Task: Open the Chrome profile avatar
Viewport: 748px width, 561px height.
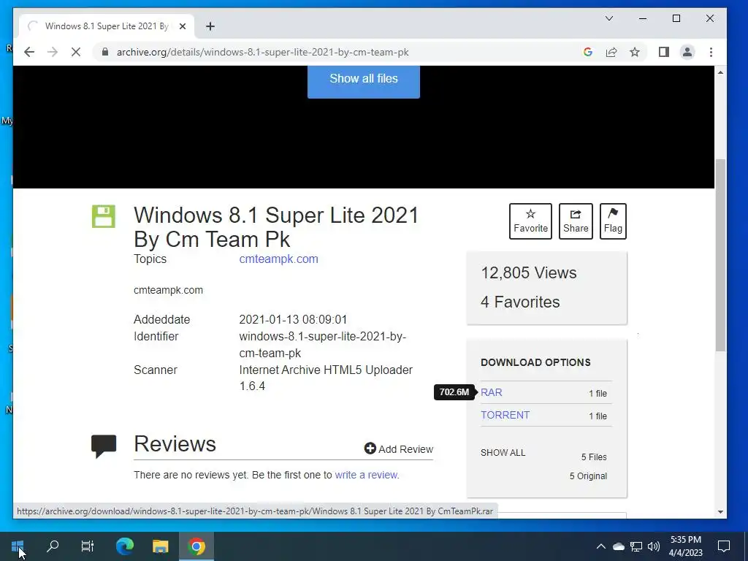Action: coord(687,52)
